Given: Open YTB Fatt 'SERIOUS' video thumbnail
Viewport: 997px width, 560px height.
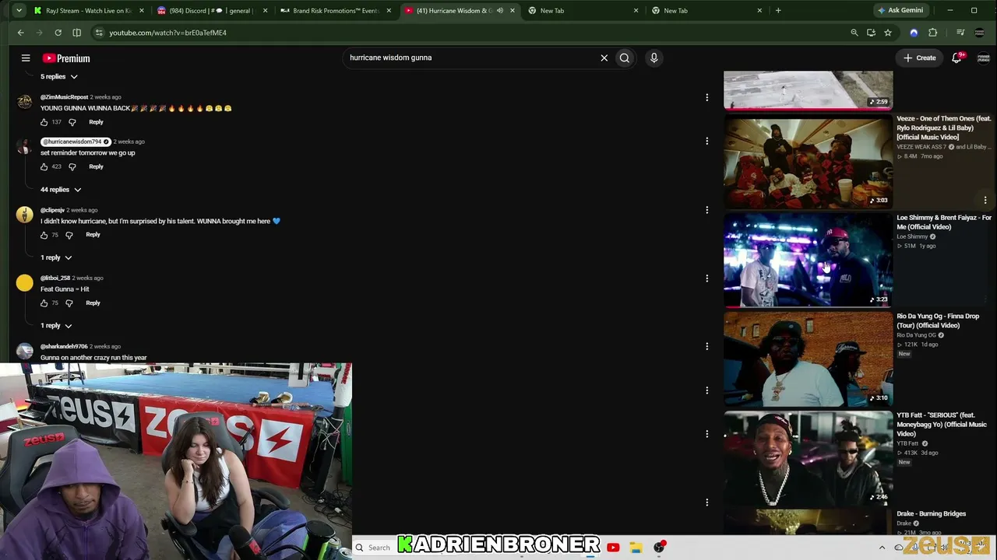Looking at the screenshot, I should point(809,458).
